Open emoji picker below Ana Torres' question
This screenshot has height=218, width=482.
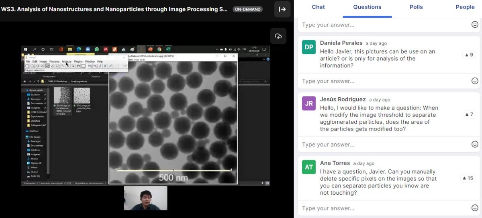(475, 208)
